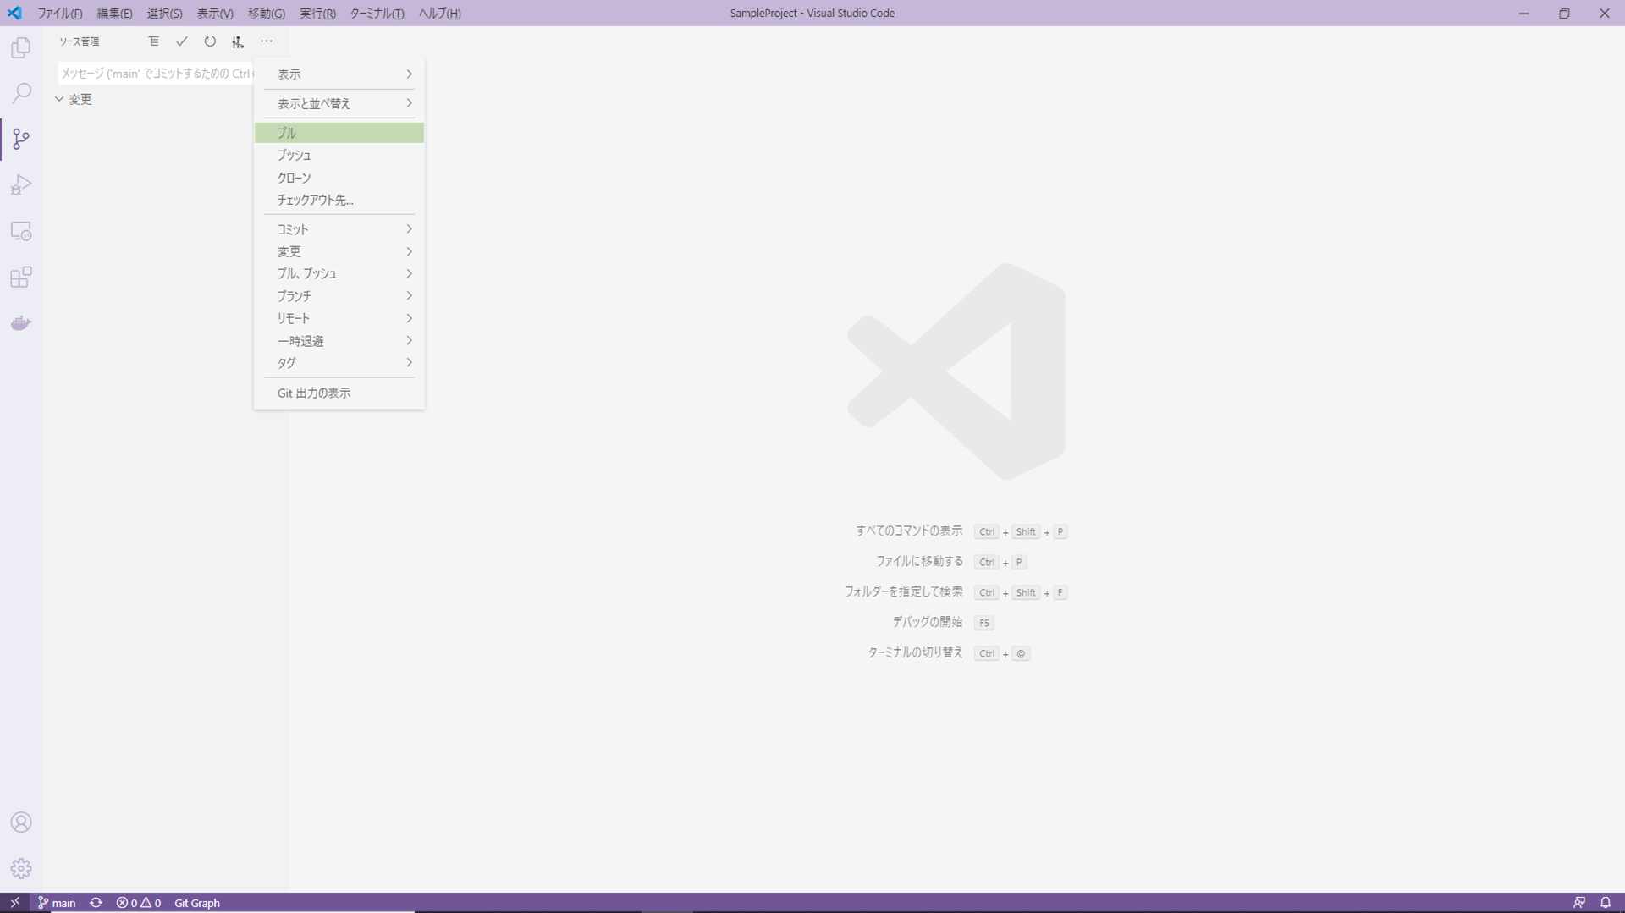The image size is (1625, 913).
Task: Open errors and warnings status indicator
Action: 139,903
